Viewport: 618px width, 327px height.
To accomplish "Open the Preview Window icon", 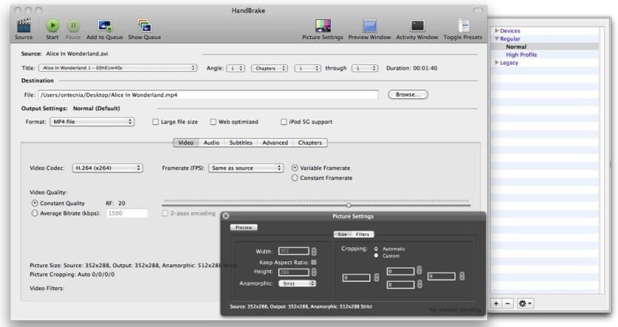I will [x=370, y=26].
